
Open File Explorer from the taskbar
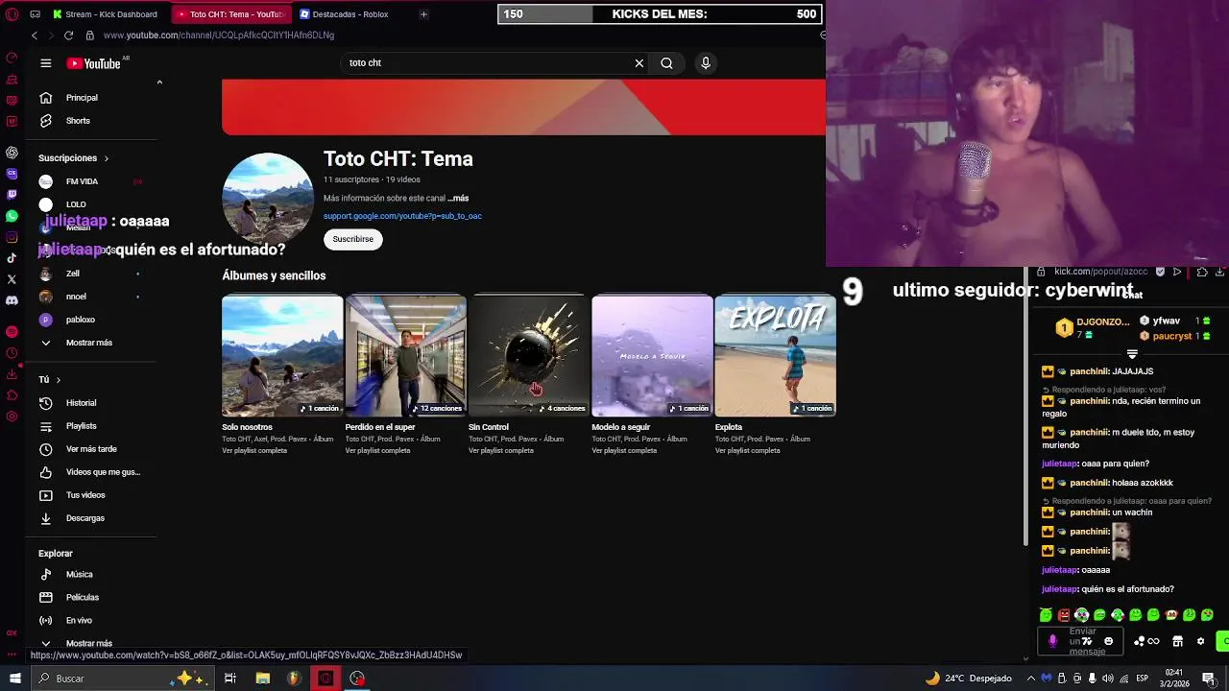click(262, 679)
